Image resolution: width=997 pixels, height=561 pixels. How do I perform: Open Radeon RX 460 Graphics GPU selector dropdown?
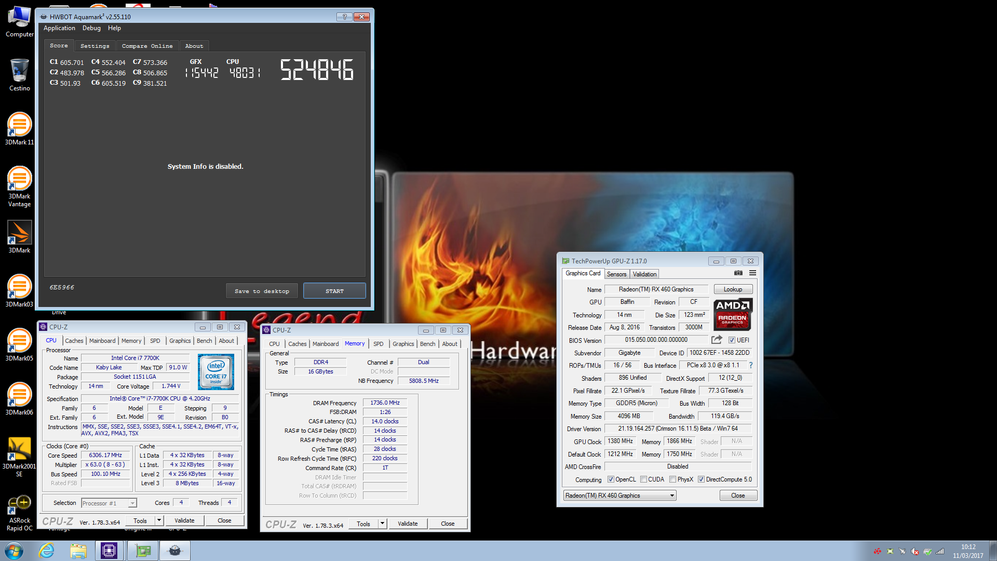point(620,496)
